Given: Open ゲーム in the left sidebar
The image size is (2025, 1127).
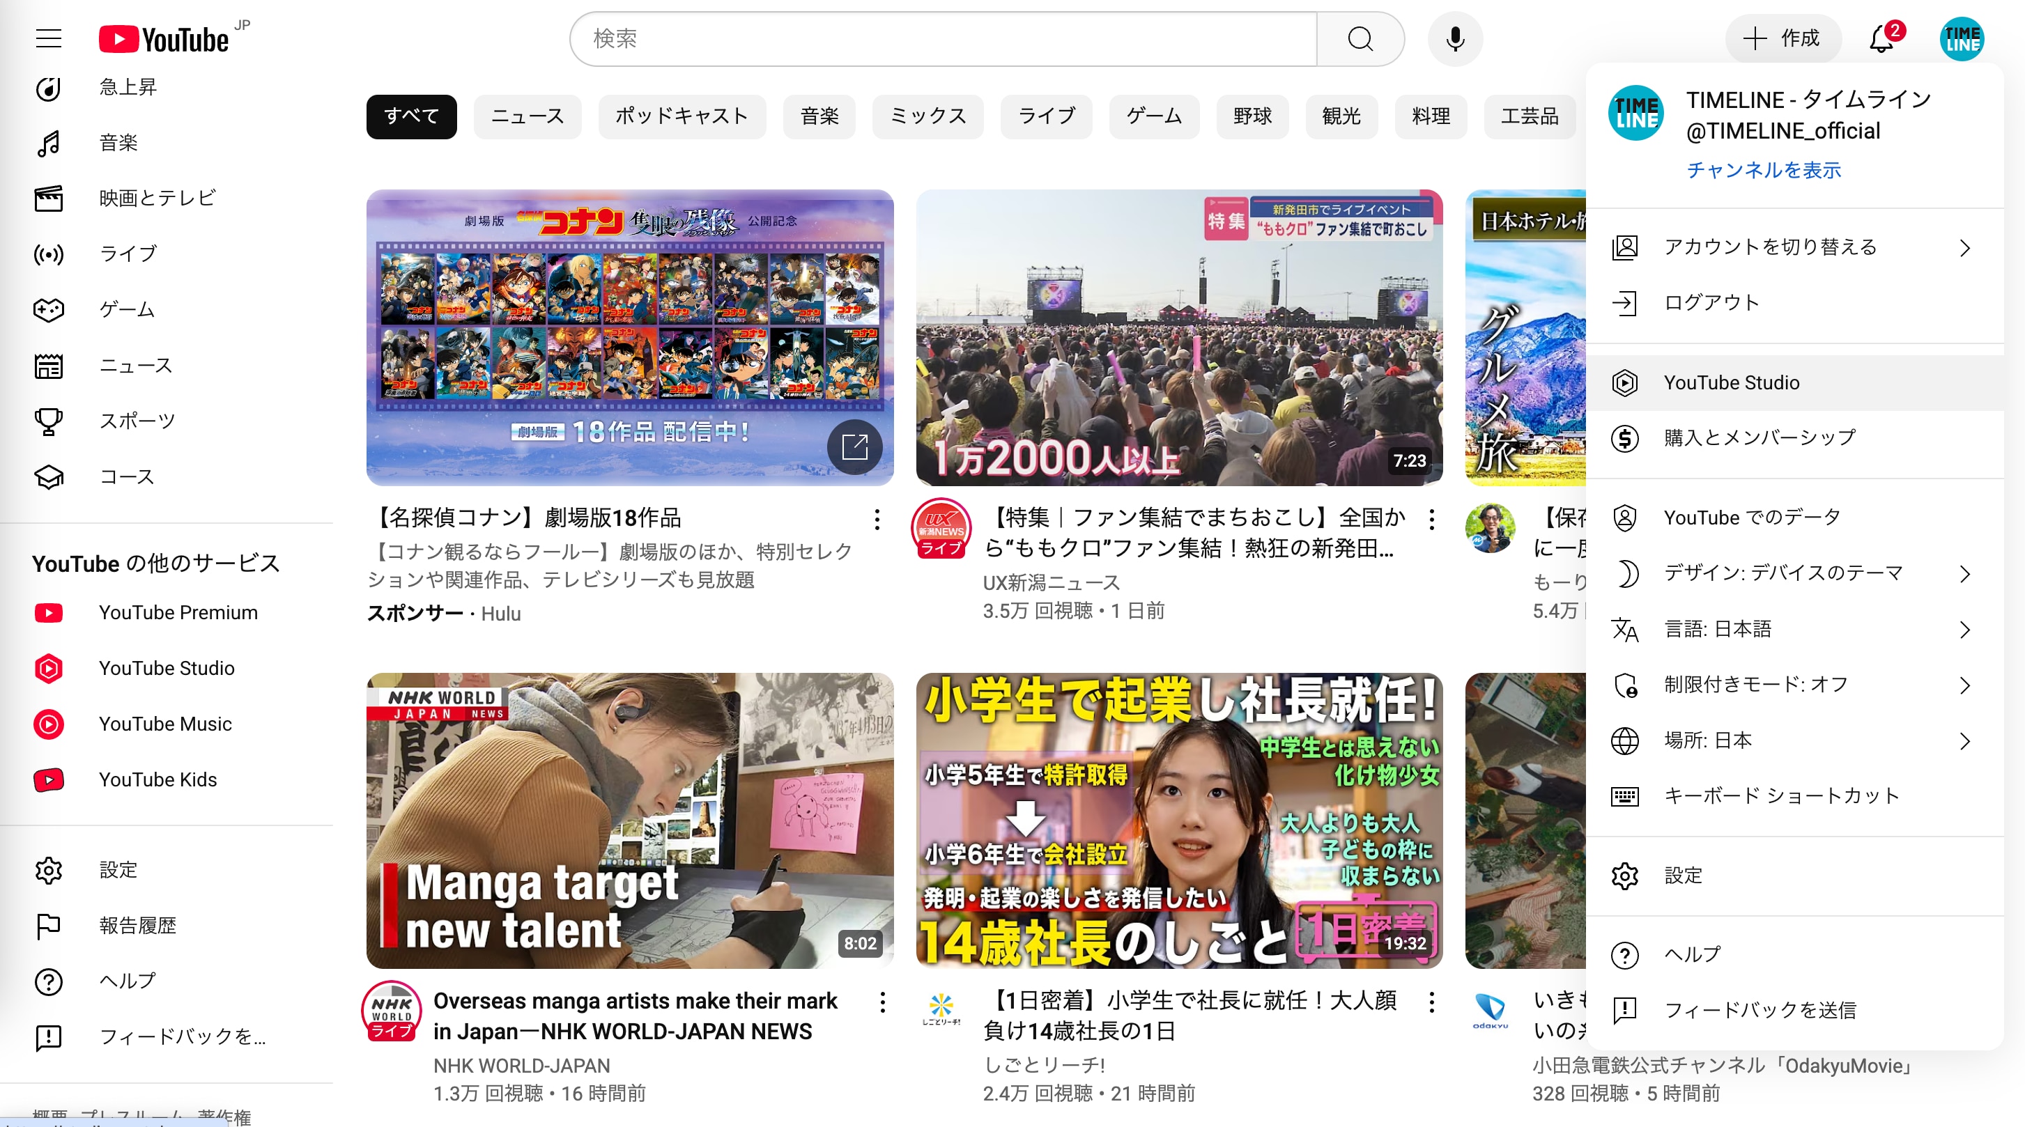Looking at the screenshot, I should (x=167, y=311).
